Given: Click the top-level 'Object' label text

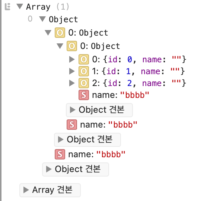Looking at the screenshot, I should 63,19.
